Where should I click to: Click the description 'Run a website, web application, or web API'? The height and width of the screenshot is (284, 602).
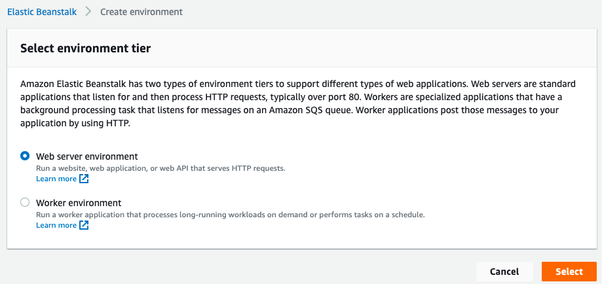pos(160,168)
